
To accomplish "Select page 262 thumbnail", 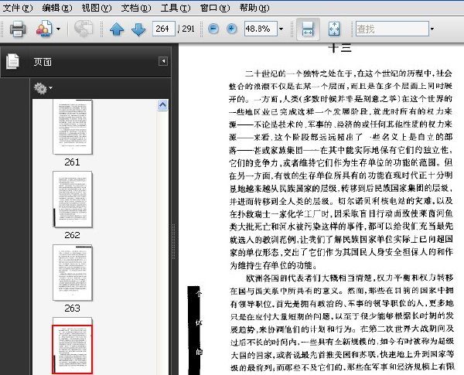I will click(73, 199).
